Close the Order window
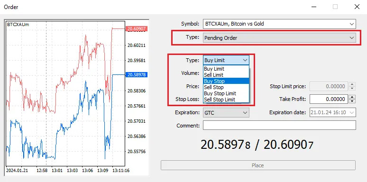Screen dimensions: 367x182 click(x=357, y=7)
